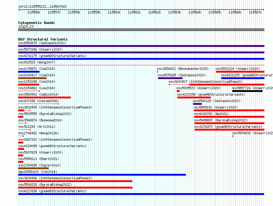Open nsv4231870 (gnomADStructuralVariants) label
Viewport: 273px width, 206px height.
pos(228,127)
